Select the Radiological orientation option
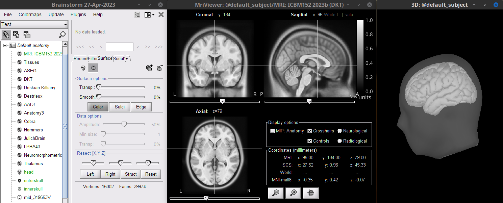Viewport: 503px width, 203px height. click(x=340, y=141)
